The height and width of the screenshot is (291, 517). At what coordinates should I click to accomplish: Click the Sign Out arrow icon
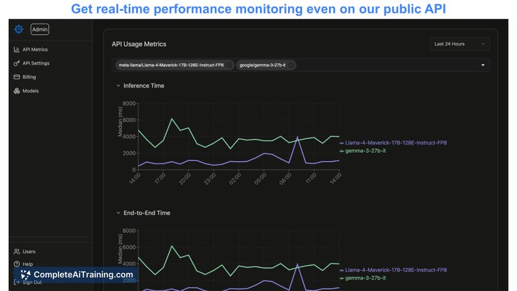click(16, 282)
